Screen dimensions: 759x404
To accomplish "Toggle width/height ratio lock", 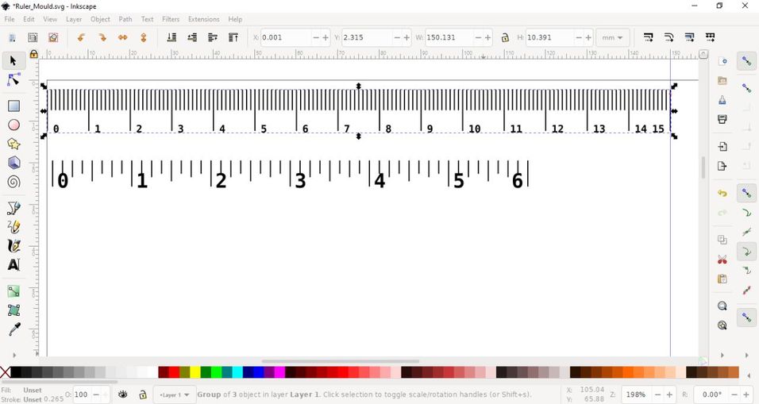I will click(505, 37).
